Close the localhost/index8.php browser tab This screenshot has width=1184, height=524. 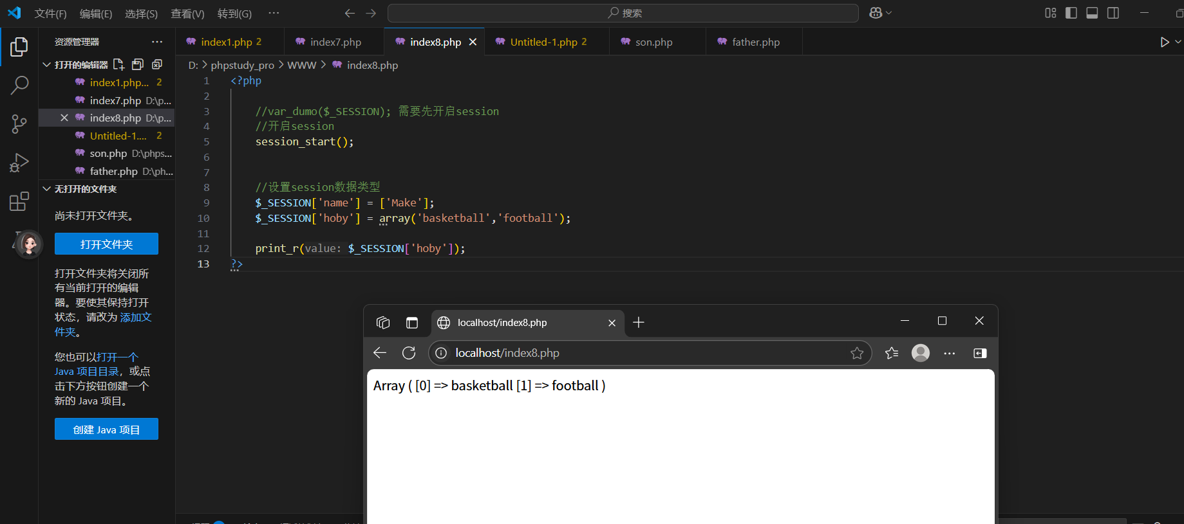click(x=612, y=323)
